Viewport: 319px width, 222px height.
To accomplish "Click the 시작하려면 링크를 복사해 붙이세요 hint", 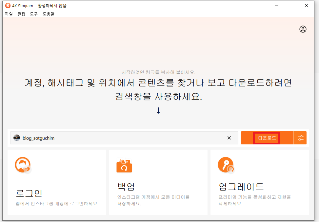I will click(x=158, y=72).
